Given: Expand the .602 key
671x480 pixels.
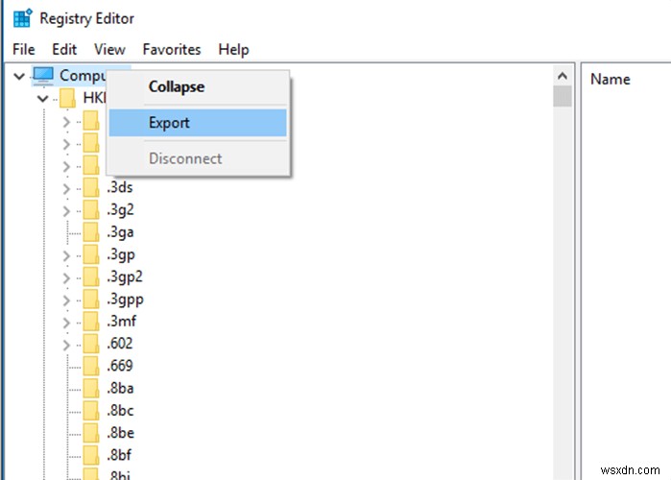Looking at the screenshot, I should pos(66,345).
